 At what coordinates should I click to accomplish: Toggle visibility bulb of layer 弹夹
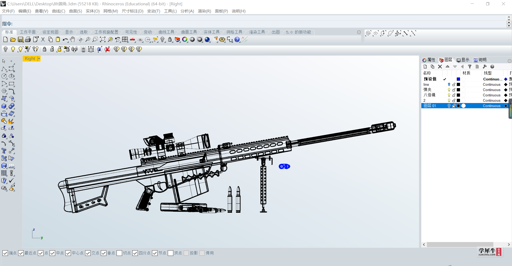click(449, 90)
